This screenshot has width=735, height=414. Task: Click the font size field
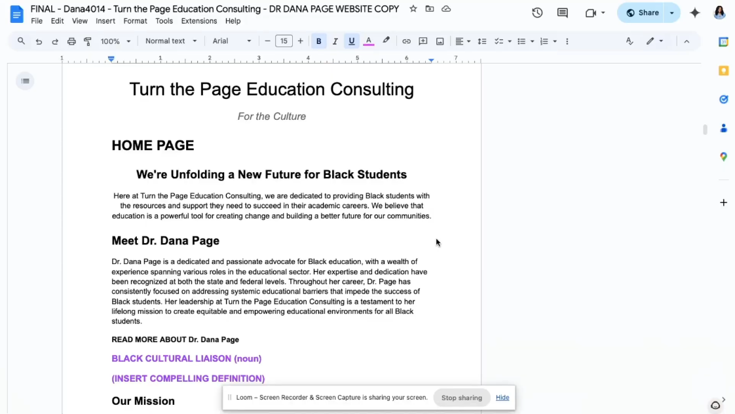[x=284, y=41]
